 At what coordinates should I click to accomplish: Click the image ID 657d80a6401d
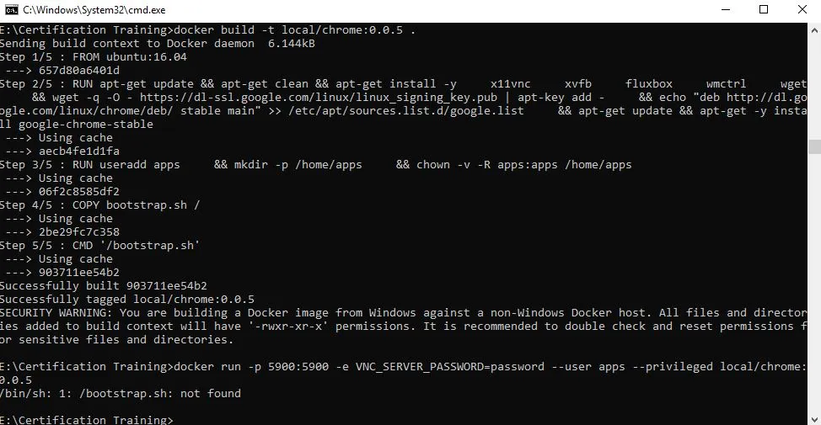click(x=79, y=71)
